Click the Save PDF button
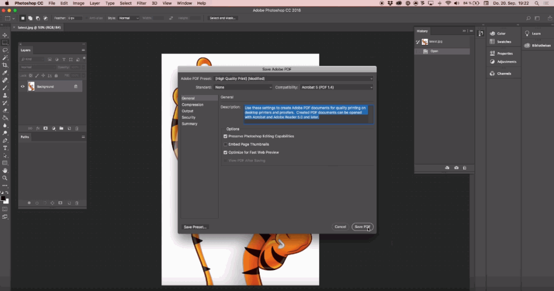The image size is (554, 291). 362,227
